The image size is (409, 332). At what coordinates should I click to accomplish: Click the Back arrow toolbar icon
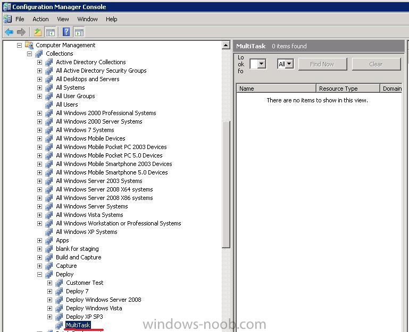tap(9, 32)
